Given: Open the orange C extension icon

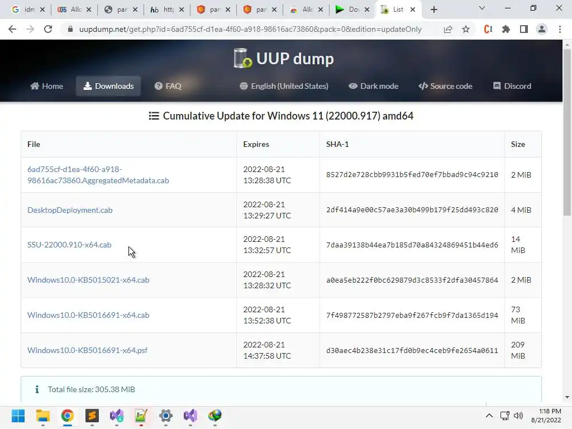Looking at the screenshot, I should click(x=488, y=29).
